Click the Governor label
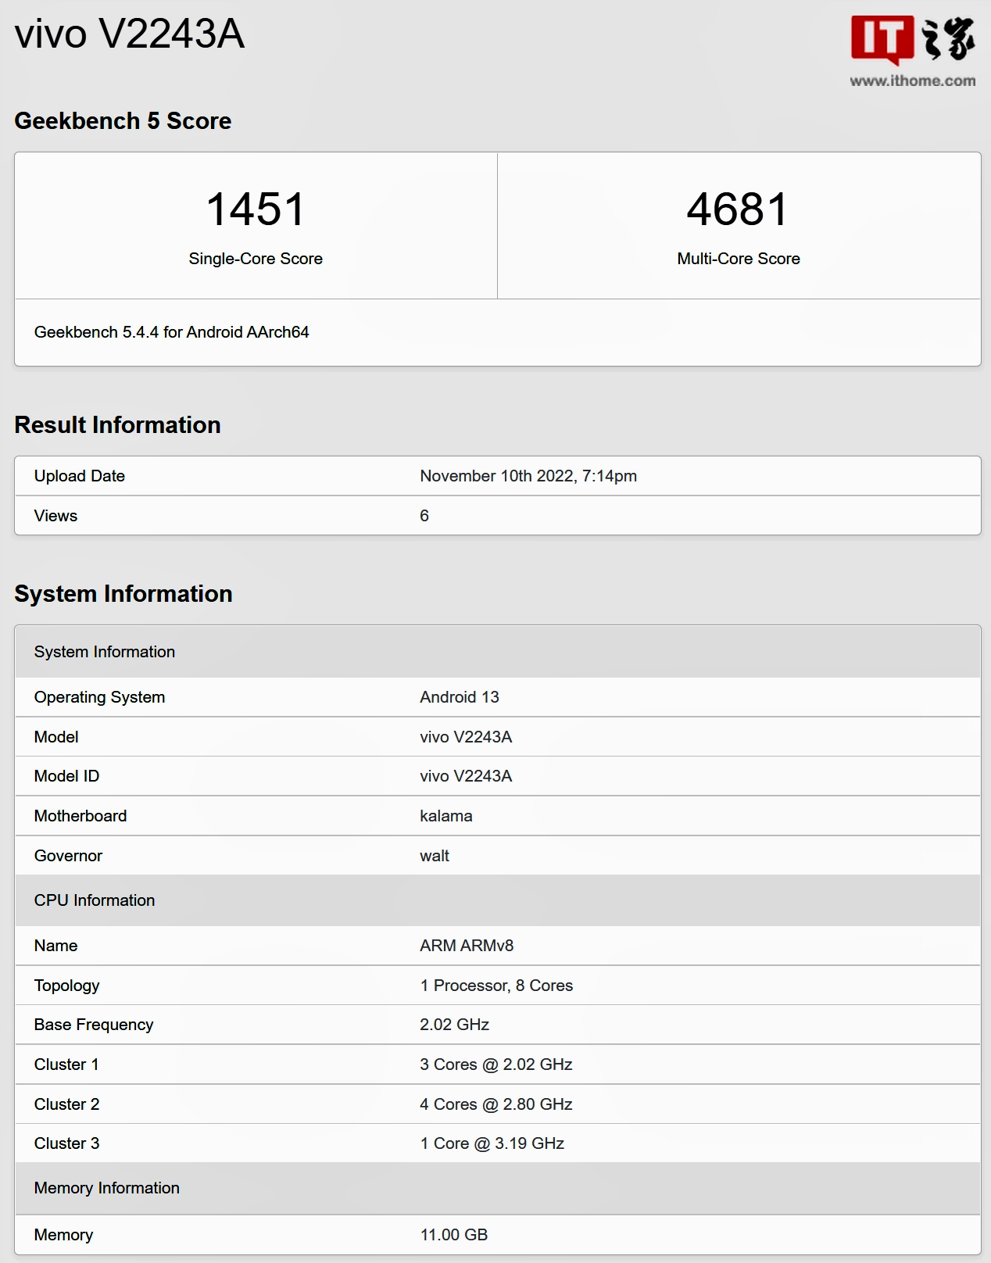The image size is (991, 1263). point(68,856)
